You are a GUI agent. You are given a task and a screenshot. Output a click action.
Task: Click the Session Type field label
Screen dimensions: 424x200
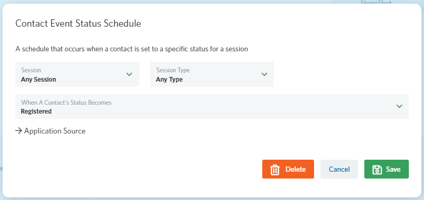(x=173, y=70)
